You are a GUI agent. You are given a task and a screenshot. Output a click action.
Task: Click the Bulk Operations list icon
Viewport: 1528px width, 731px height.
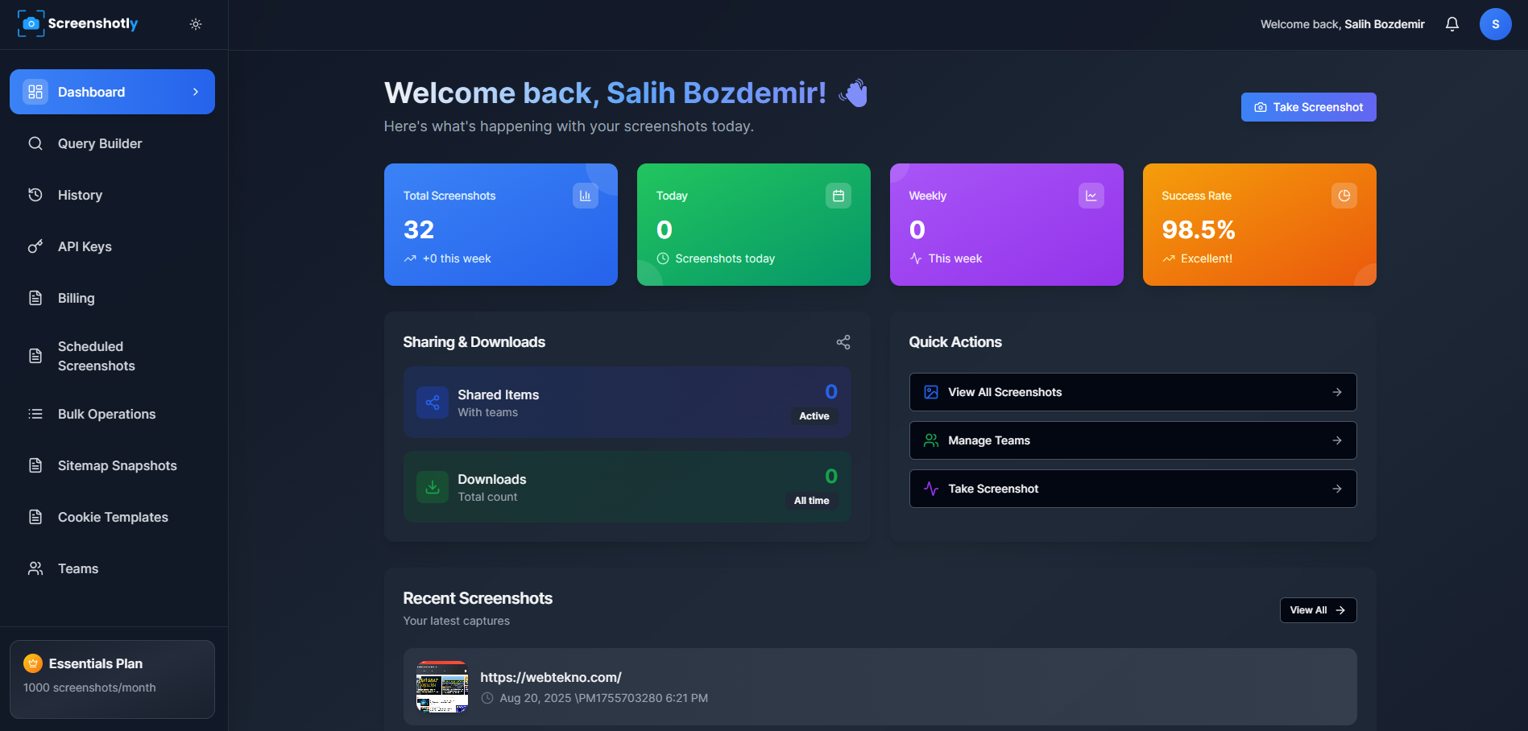[x=35, y=414]
